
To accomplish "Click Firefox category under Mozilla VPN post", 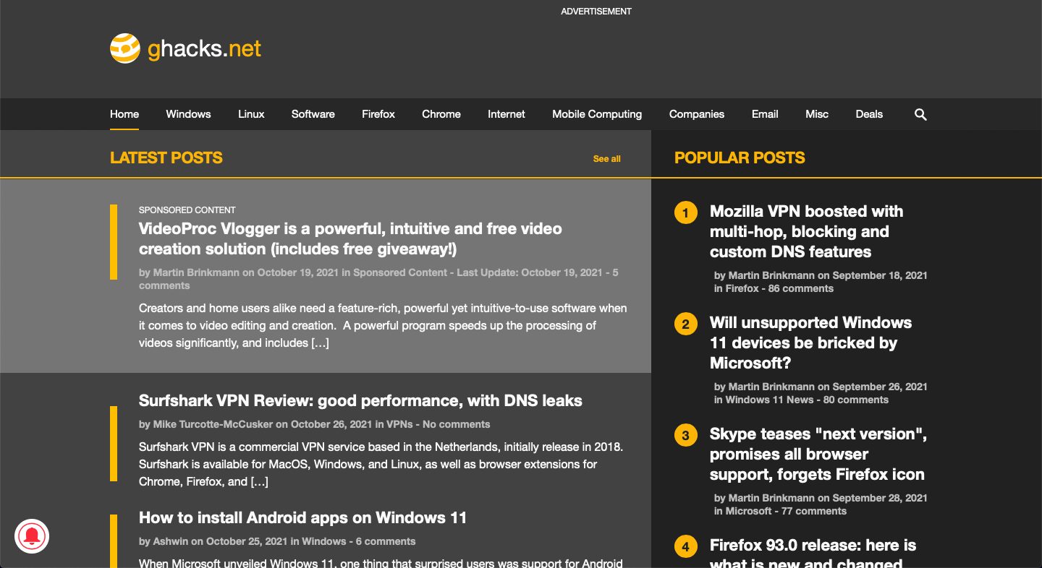I will pos(742,288).
